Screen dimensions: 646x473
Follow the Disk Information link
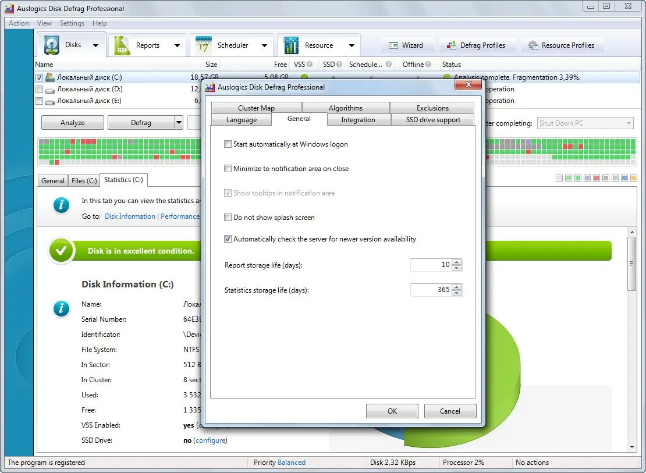point(130,216)
